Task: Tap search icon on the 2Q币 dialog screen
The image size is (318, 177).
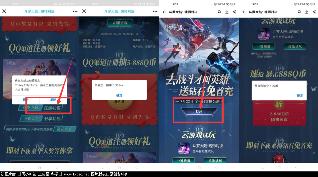Action: click(299, 12)
